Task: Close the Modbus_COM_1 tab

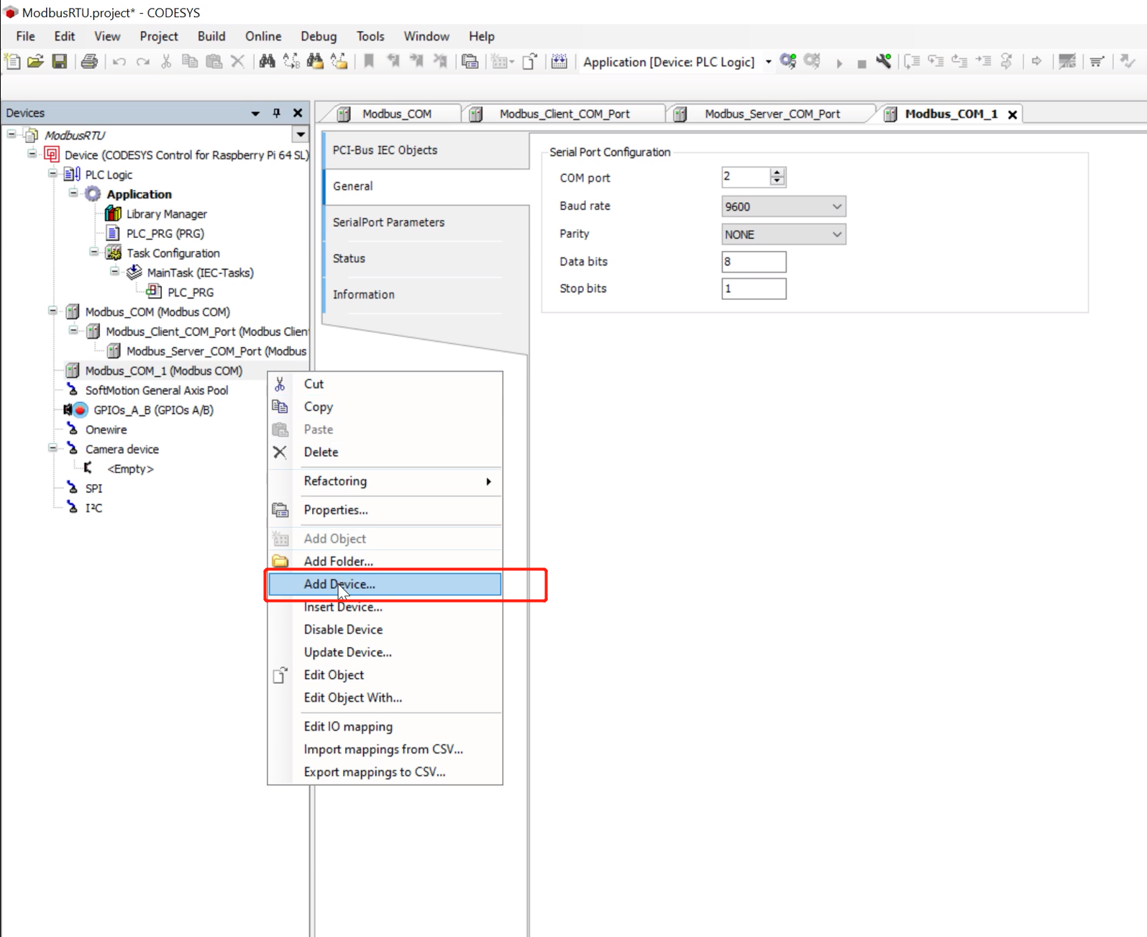Action: tap(1013, 114)
